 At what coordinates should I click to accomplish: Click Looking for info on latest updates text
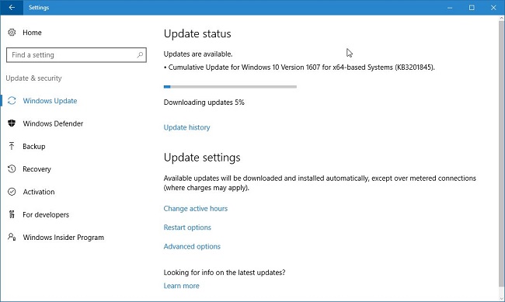tap(225, 272)
